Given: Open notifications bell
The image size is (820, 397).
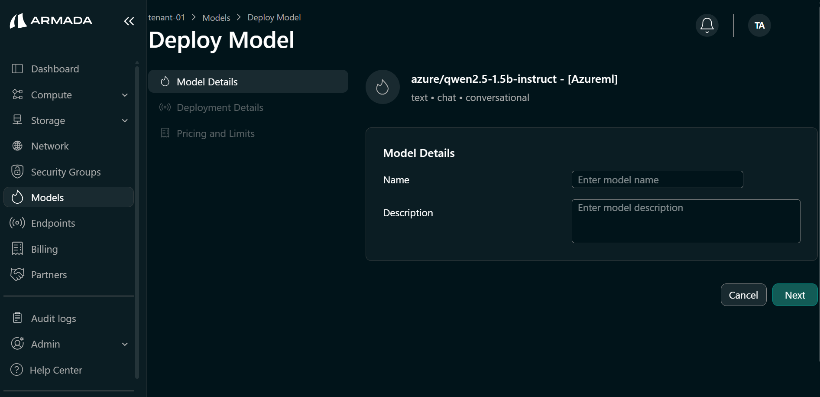Looking at the screenshot, I should pyautogui.click(x=707, y=25).
